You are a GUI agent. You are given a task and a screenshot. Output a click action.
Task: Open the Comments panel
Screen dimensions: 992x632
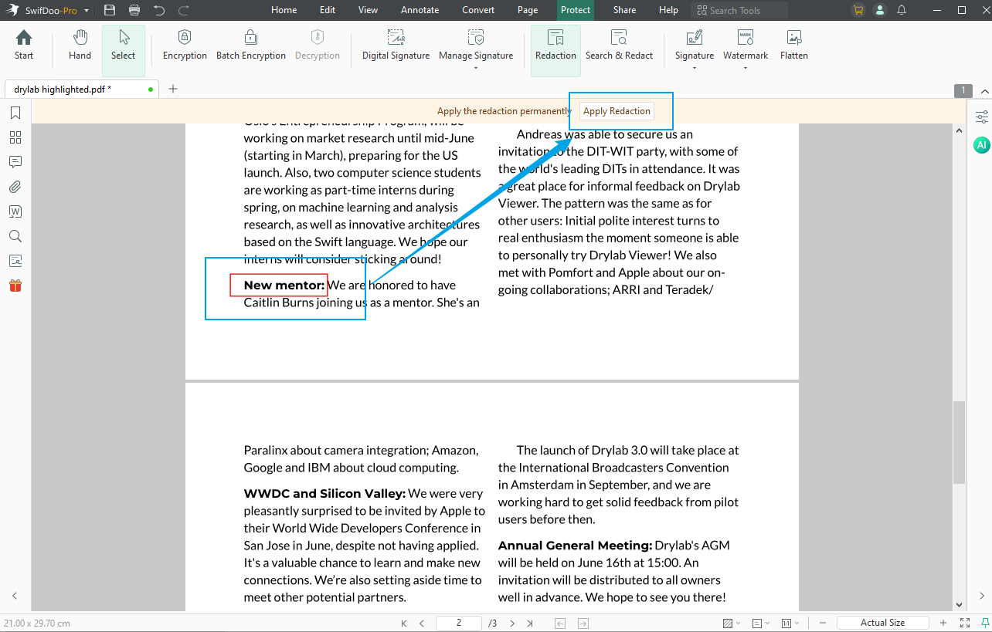(15, 161)
